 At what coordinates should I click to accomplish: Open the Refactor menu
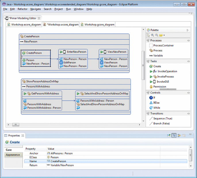coord(22,9)
